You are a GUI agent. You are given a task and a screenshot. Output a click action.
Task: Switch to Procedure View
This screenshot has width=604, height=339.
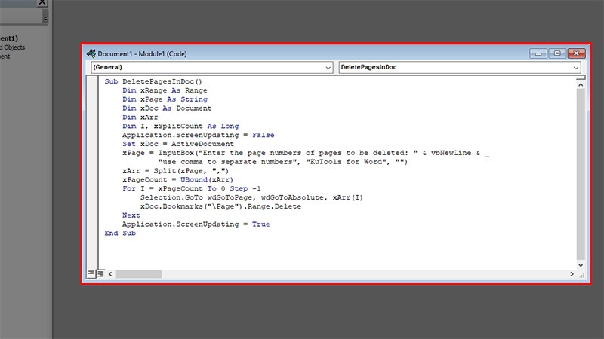tap(91, 273)
